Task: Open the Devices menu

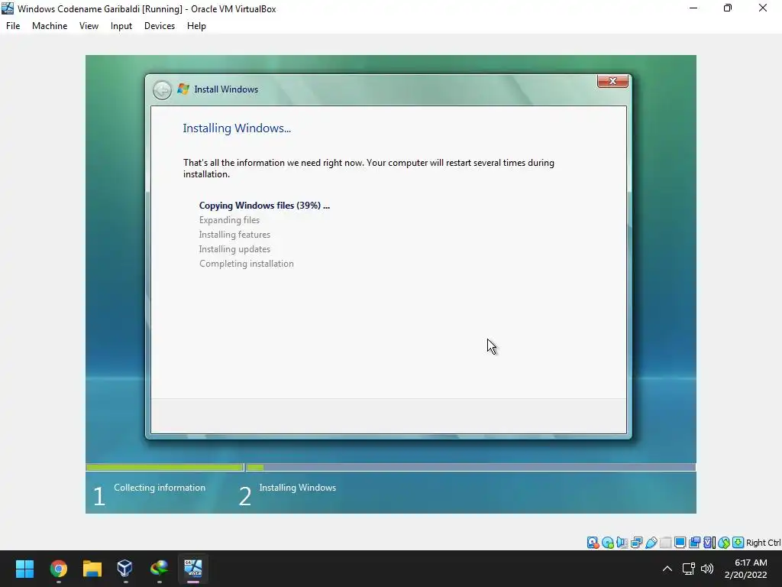Action: click(160, 26)
